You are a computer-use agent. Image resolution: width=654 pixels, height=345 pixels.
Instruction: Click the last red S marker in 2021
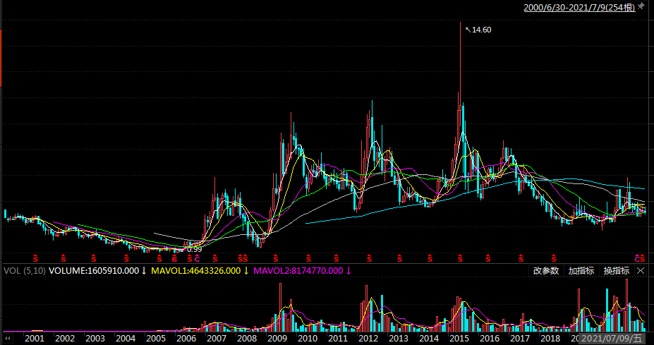pos(643,259)
